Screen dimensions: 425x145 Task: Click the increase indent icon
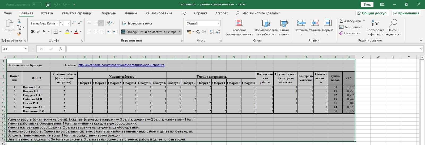click(115, 32)
